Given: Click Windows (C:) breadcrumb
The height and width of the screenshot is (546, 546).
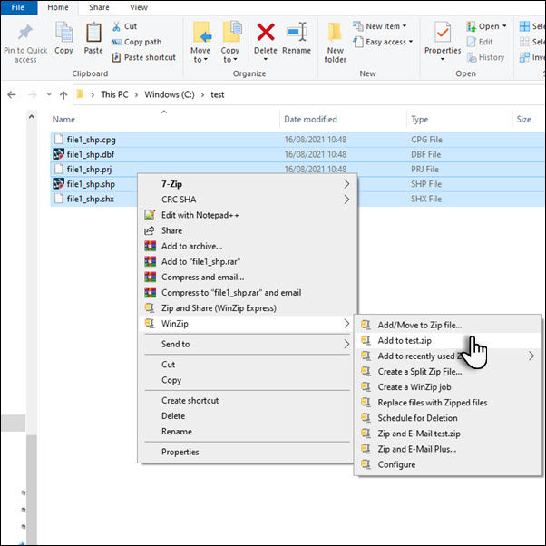Looking at the screenshot, I should tap(170, 94).
